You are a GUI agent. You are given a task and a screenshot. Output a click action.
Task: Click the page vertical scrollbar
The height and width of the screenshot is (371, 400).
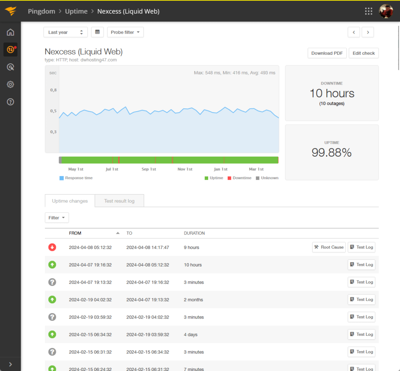click(398, 47)
